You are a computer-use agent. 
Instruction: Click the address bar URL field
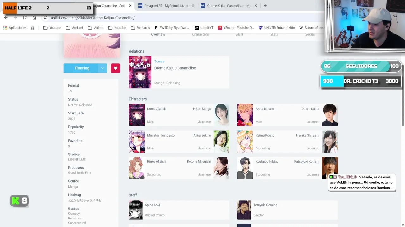(x=184, y=18)
